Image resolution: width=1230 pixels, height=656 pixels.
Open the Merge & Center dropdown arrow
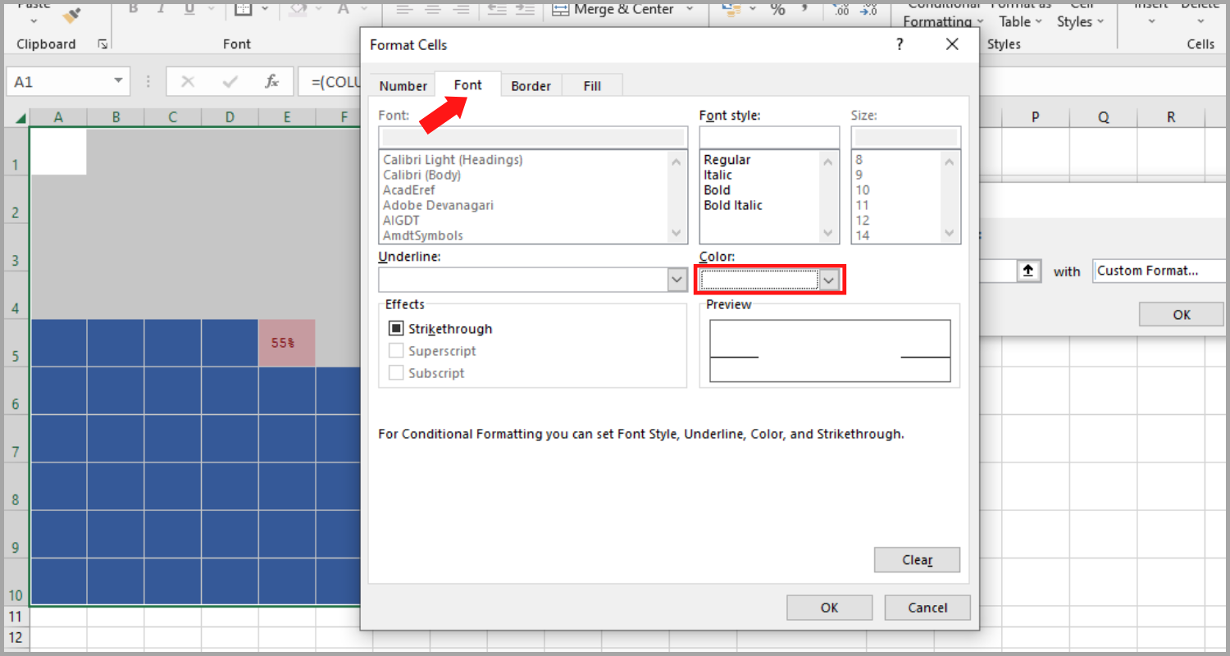click(689, 9)
